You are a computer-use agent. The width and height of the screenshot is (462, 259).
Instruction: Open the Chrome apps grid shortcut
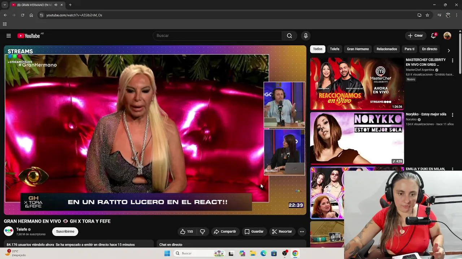tap(5, 24)
